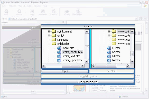Collapse the snickeriet folder
This screenshot has width=149, height=99.
pyautogui.click(x=49, y=44)
